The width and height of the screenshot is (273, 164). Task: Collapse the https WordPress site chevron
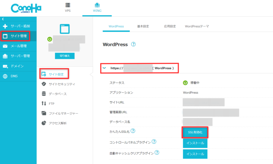click(104, 68)
